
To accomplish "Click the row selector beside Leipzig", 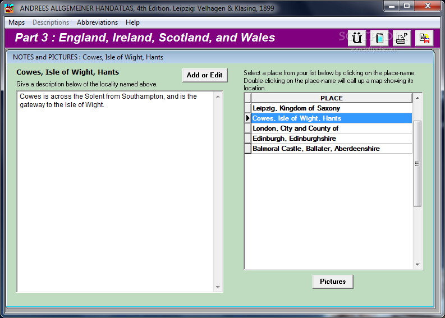I will click(248, 108).
